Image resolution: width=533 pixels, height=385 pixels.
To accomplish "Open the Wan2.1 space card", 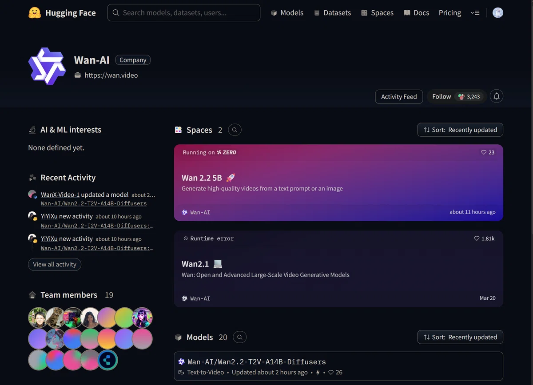I will tap(338, 269).
